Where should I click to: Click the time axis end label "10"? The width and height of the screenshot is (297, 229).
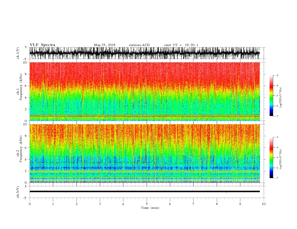tap(264, 204)
